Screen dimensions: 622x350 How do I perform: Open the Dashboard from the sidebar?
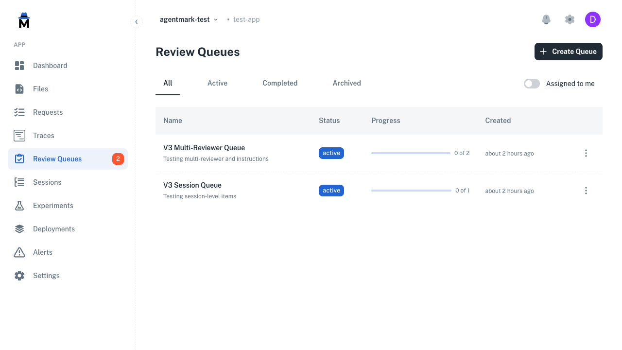click(x=50, y=65)
